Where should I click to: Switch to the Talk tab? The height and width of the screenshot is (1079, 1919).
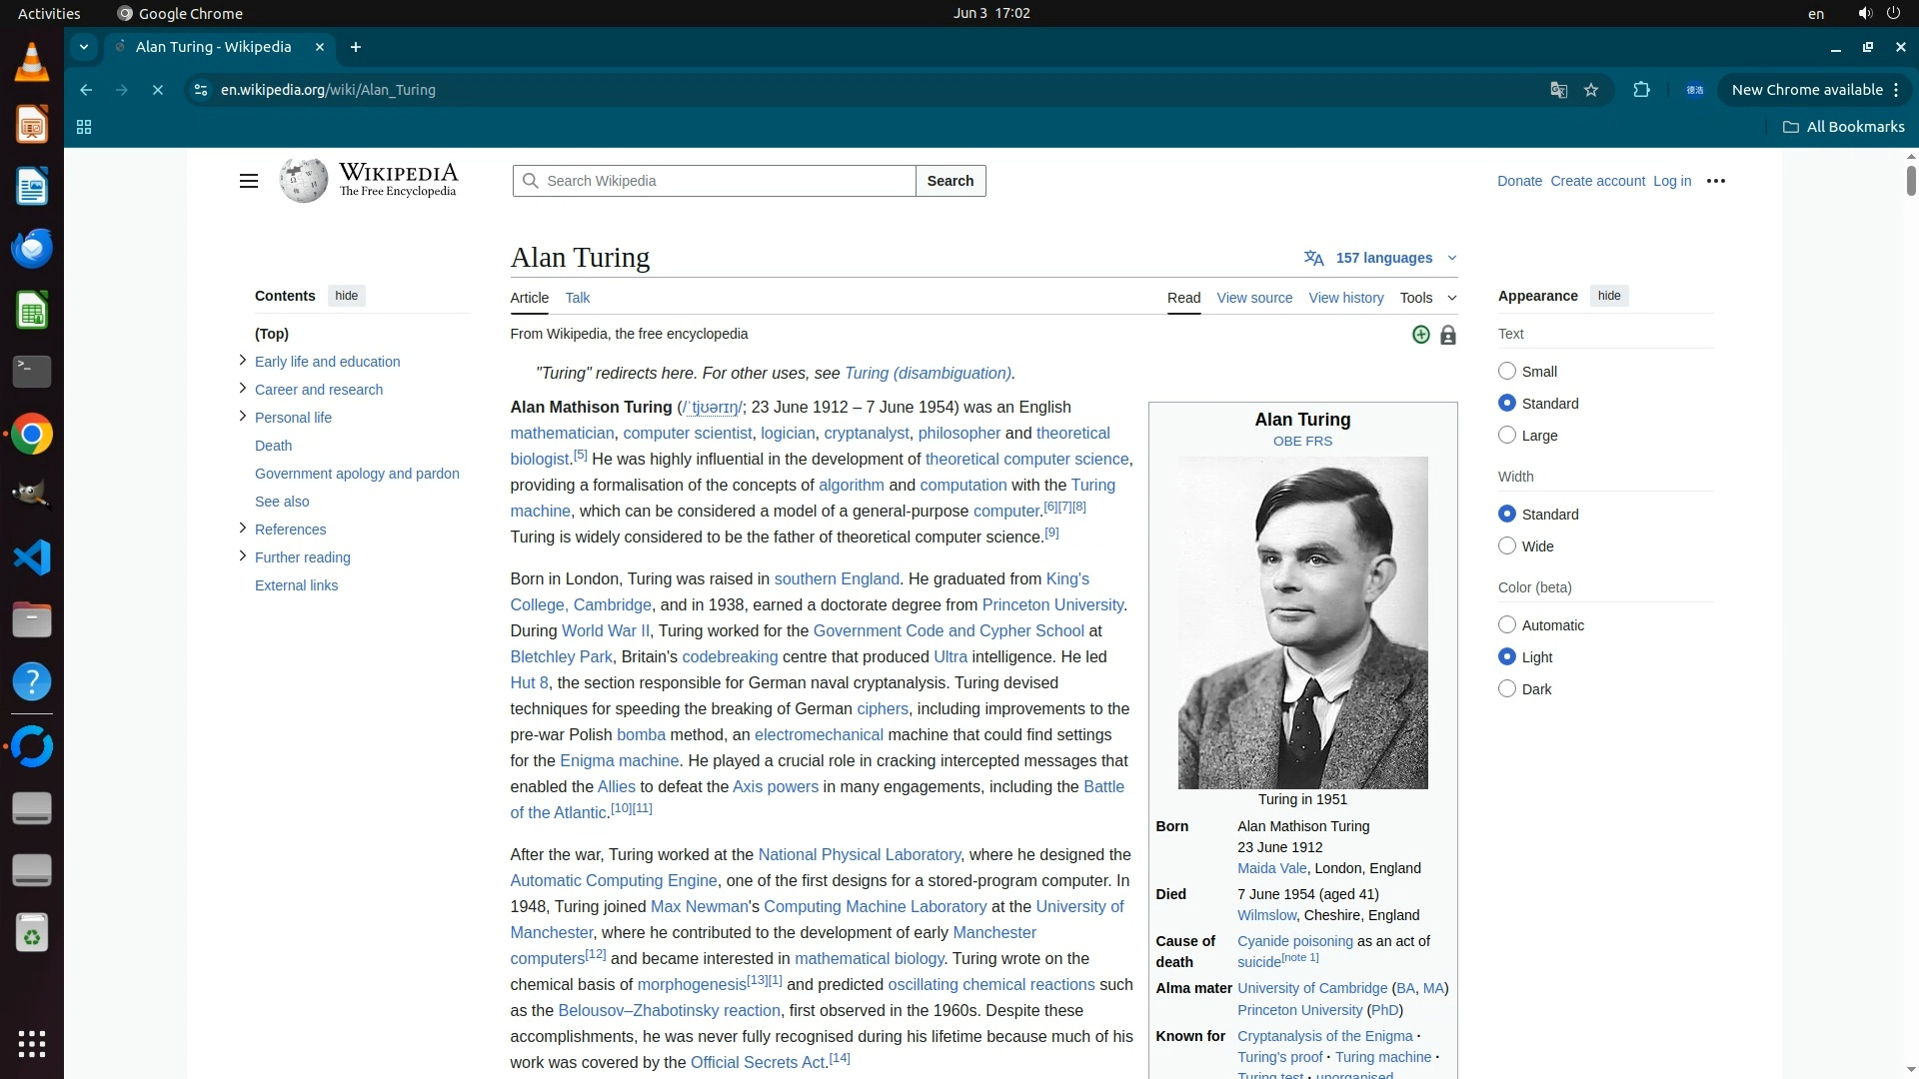577,298
